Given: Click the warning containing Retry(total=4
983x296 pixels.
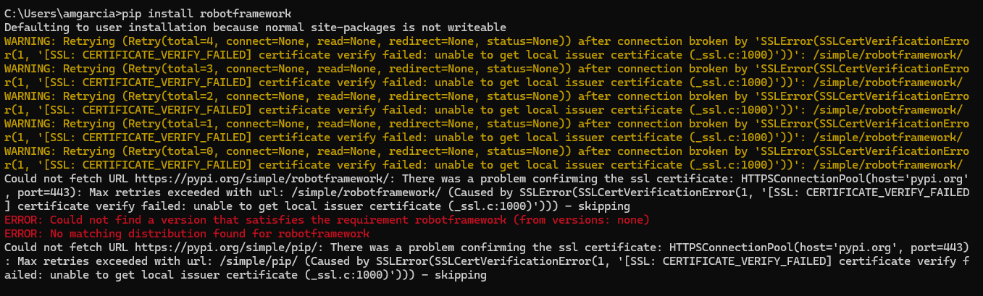Looking at the screenshot, I should pos(486,48).
